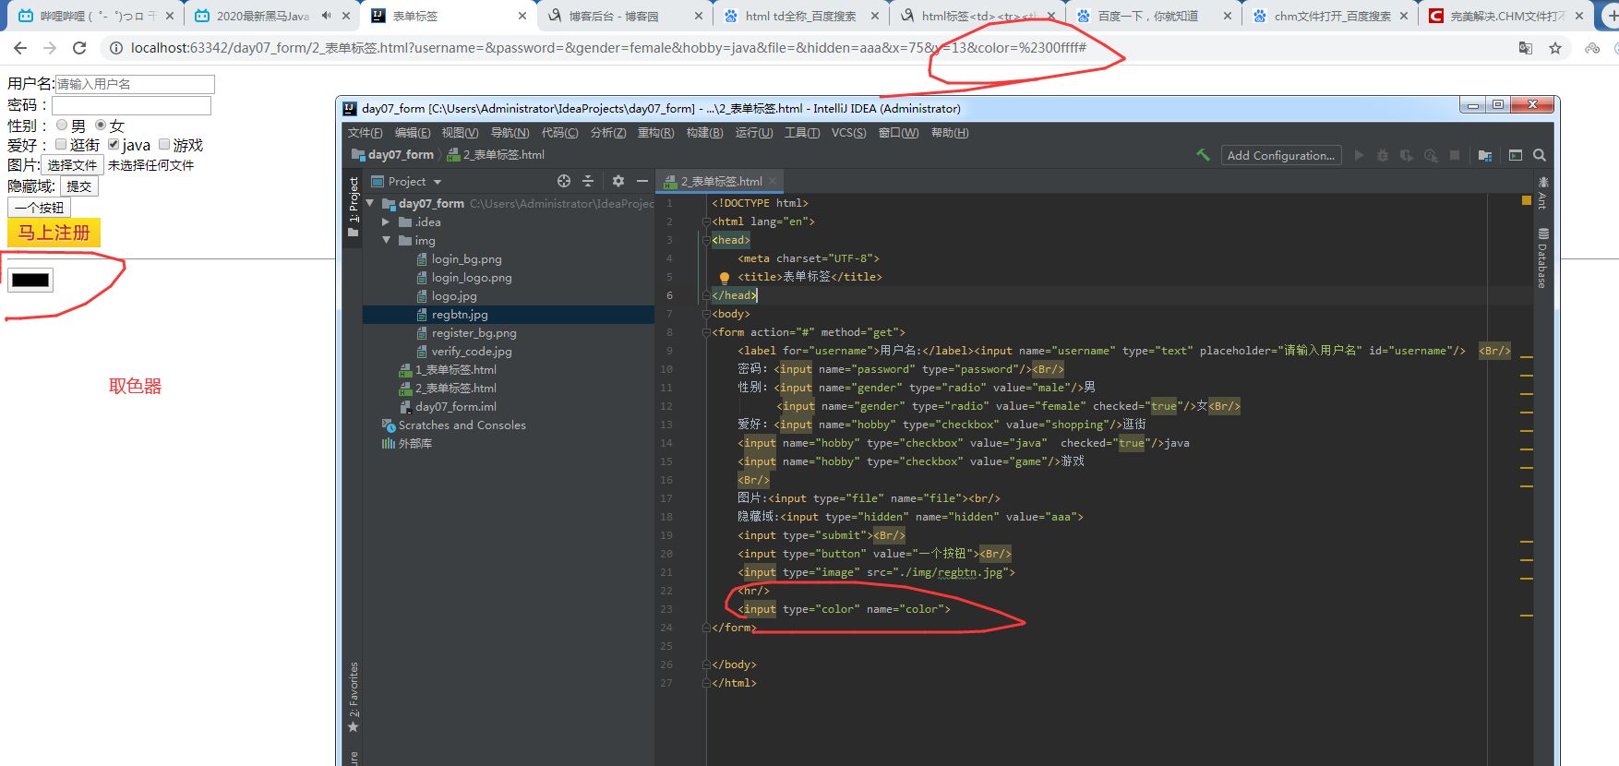Click the browser back arrow

(x=20, y=48)
